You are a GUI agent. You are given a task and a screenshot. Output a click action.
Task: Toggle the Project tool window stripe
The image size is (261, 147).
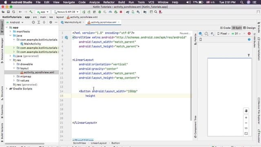[x=2, y=27]
